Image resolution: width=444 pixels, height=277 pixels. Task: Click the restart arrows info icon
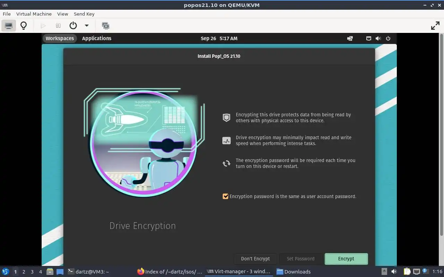[x=227, y=163]
